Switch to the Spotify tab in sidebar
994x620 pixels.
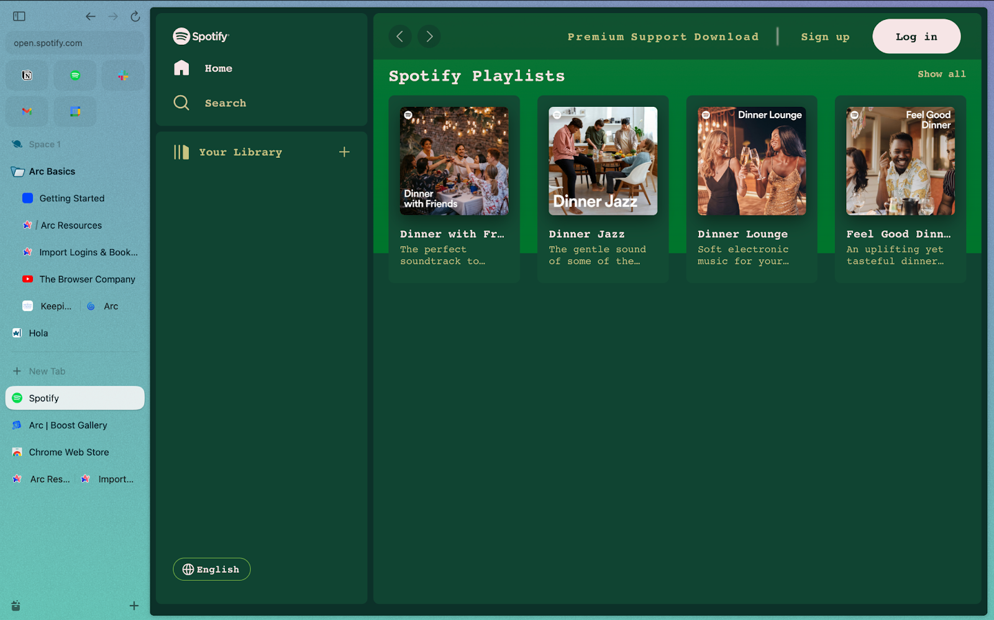coord(75,398)
